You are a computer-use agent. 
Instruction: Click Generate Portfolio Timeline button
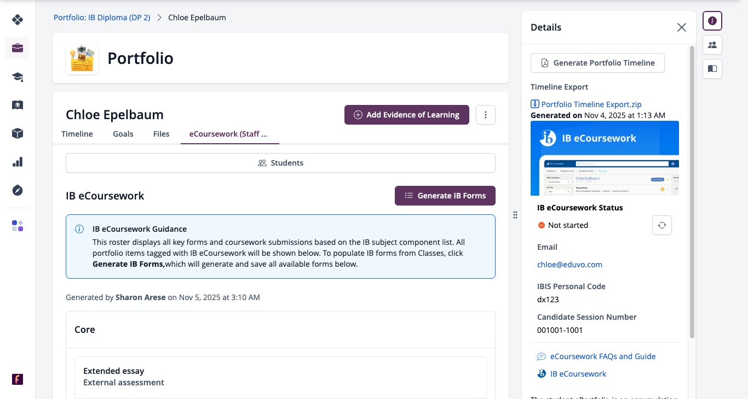click(x=597, y=63)
